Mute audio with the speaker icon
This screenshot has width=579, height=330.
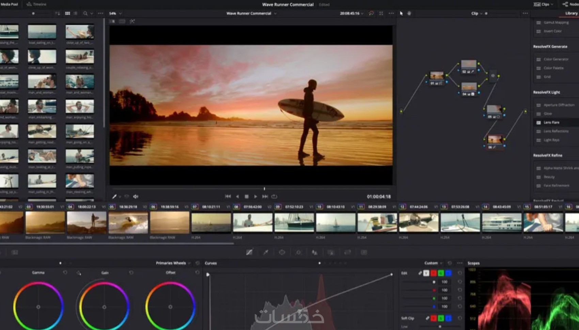click(136, 197)
